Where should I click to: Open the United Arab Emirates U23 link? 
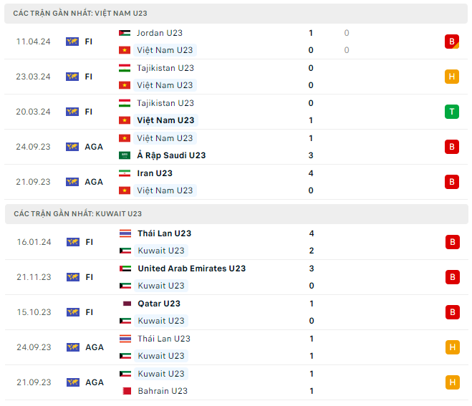191,269
